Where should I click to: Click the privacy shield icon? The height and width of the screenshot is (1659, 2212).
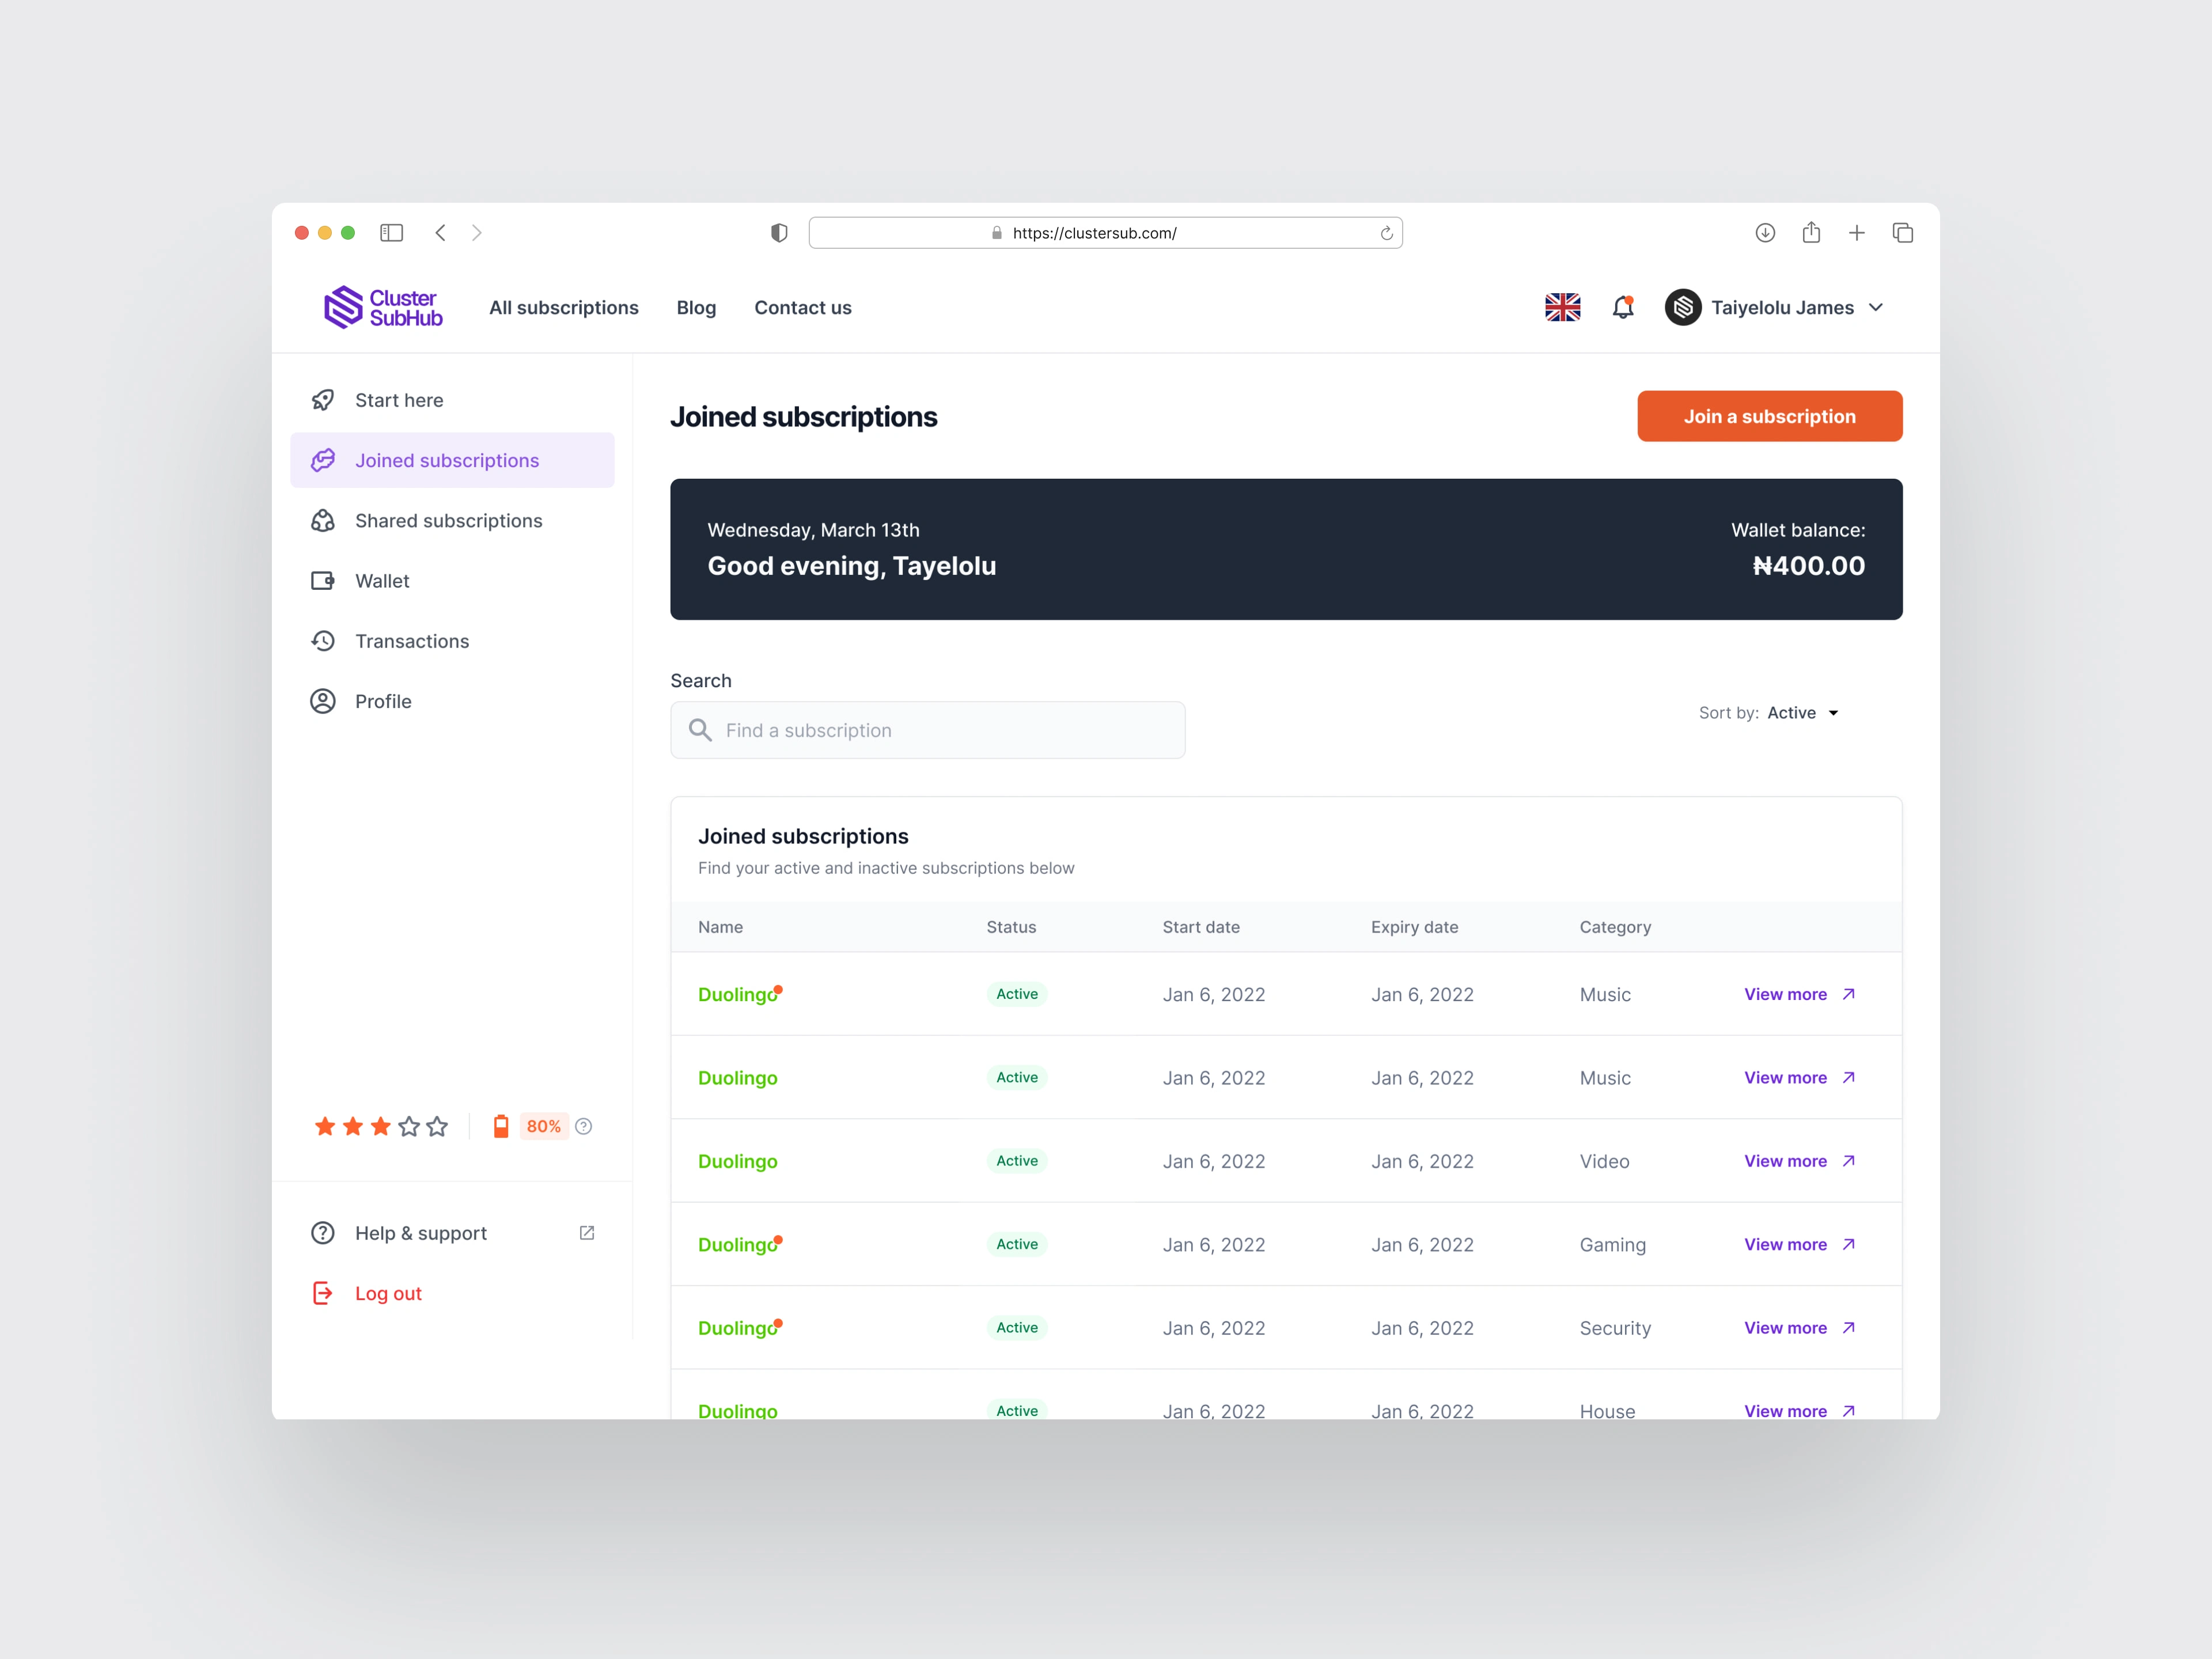(x=779, y=233)
